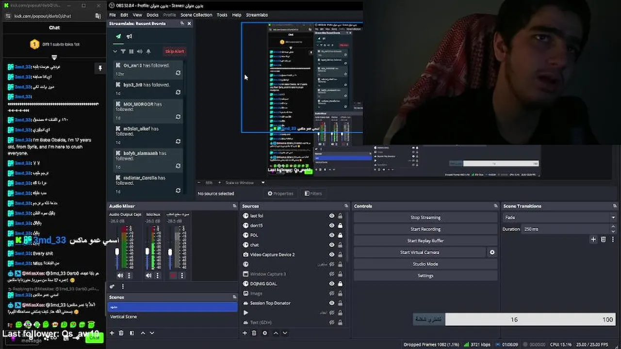Open advanced audio properties gears icon
This screenshot has height=349, width=621.
coord(112,286)
